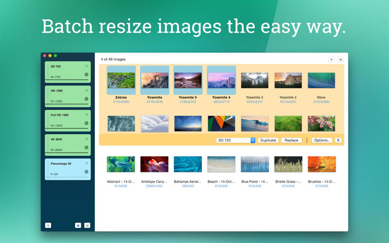Select the pink berries thumbnail
The height and width of the screenshot is (243, 389).
coord(321,123)
